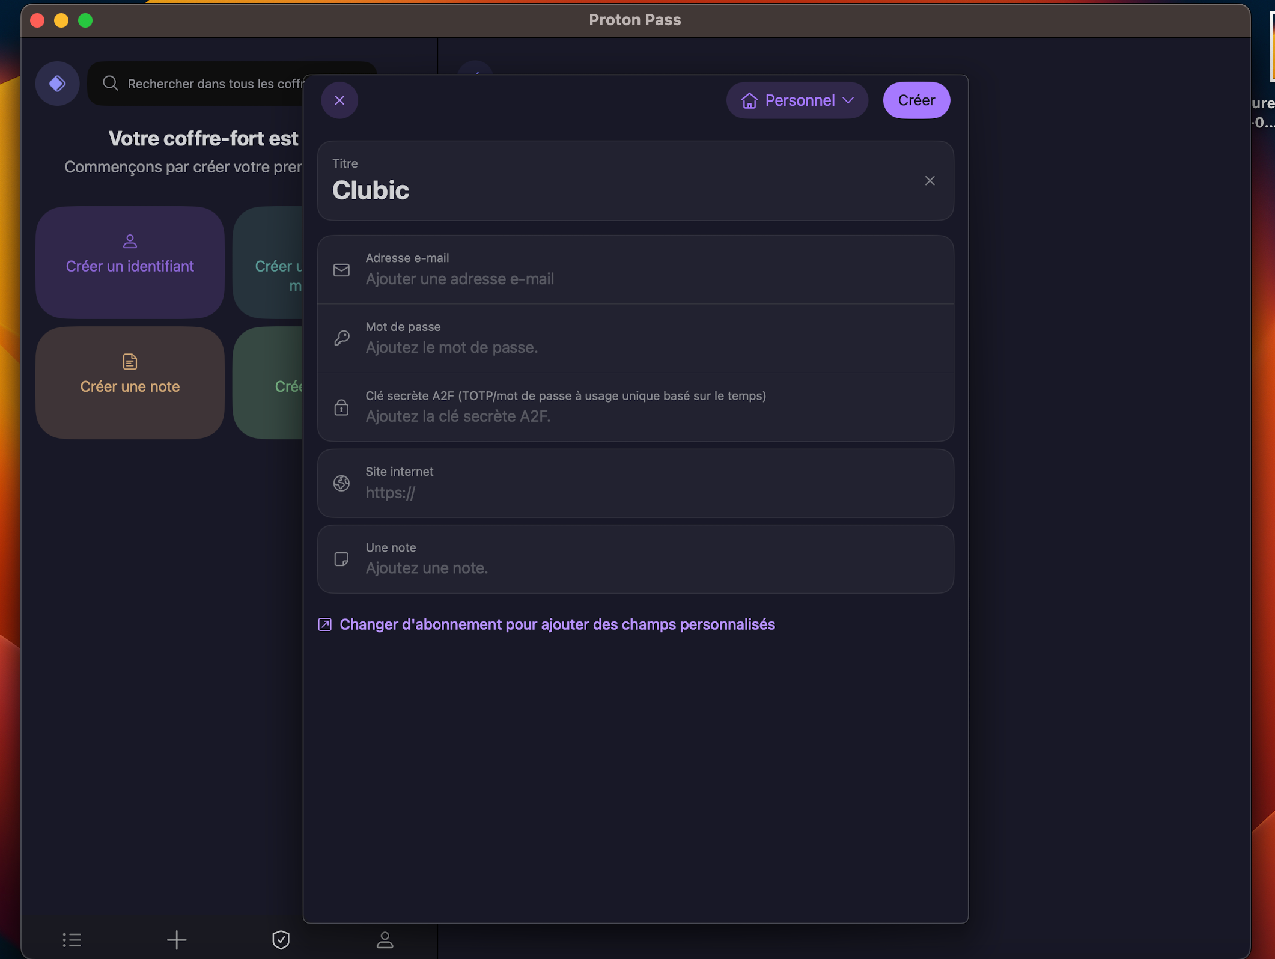The width and height of the screenshot is (1275, 959).
Task: Focus the Adresse e-mail input field
Action: [635, 270]
